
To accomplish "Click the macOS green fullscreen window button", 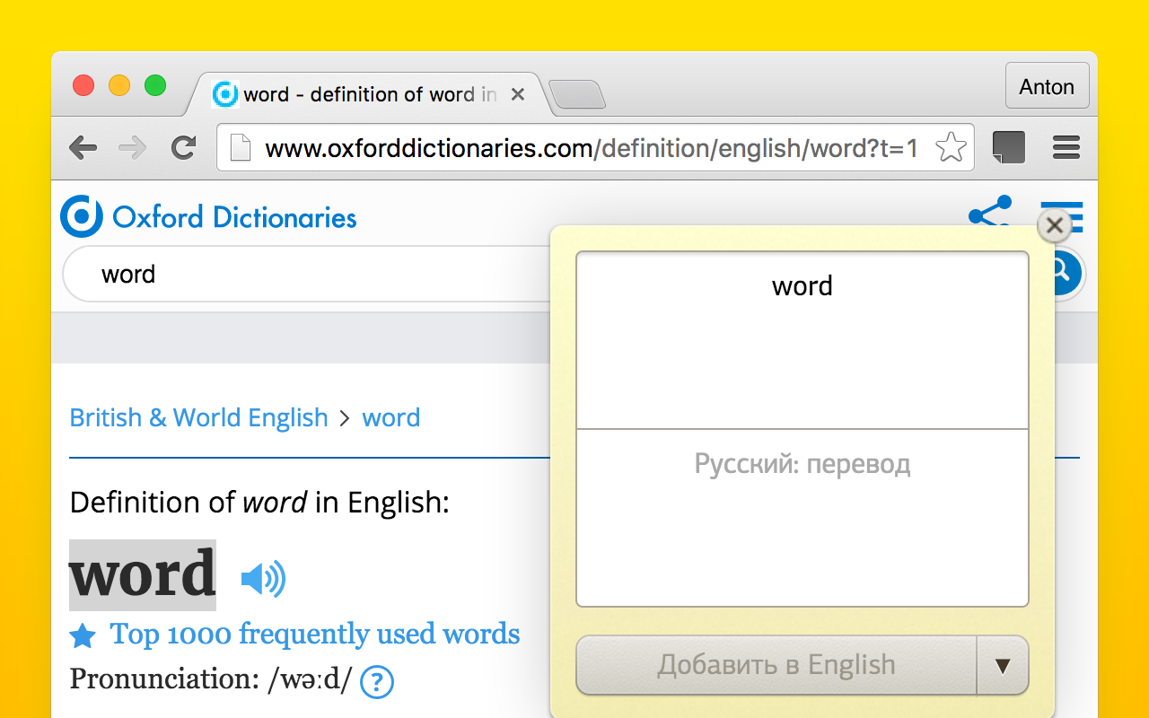I will [155, 85].
